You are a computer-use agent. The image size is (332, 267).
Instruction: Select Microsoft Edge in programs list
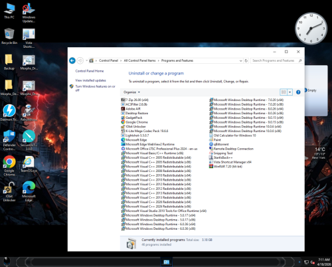(134, 139)
